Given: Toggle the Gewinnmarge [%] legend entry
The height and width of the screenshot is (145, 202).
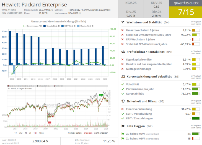Looking at the screenshot, I should 32,26.
